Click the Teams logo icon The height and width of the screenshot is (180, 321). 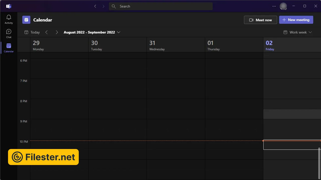pyautogui.click(x=9, y=6)
